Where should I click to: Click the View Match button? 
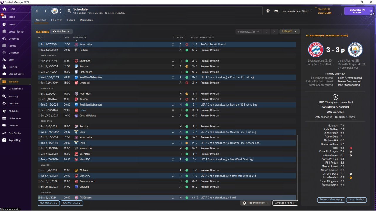[x=356, y=200]
